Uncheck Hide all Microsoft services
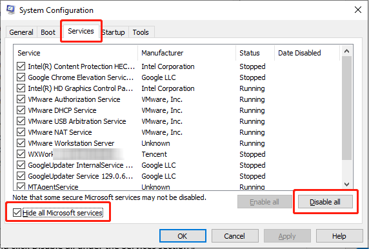The height and width of the screenshot is (249, 369). [17, 213]
